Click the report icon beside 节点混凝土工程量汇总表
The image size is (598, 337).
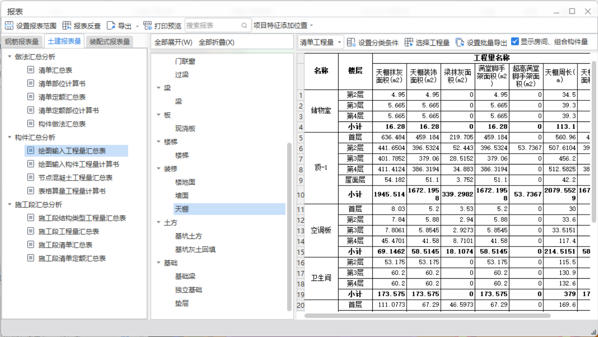click(30, 177)
